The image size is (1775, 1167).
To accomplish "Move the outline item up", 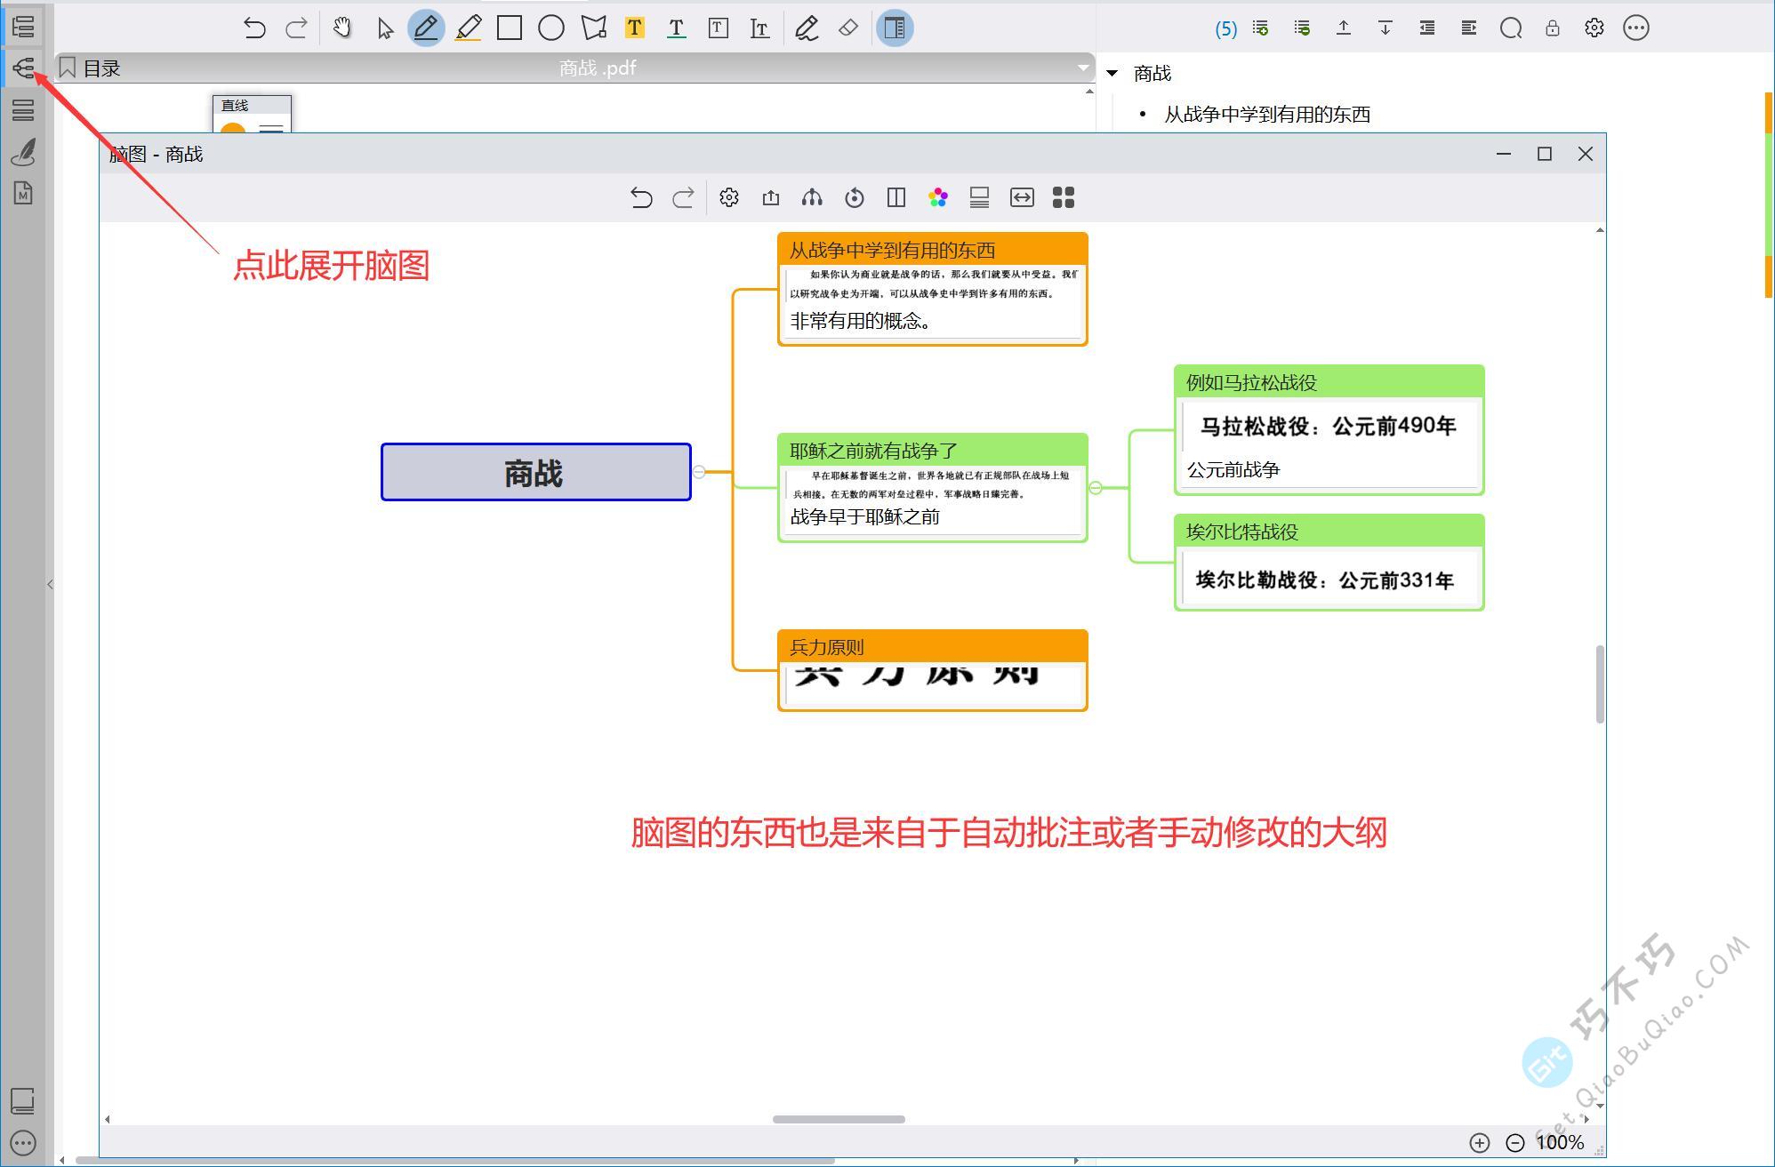I will (1344, 28).
